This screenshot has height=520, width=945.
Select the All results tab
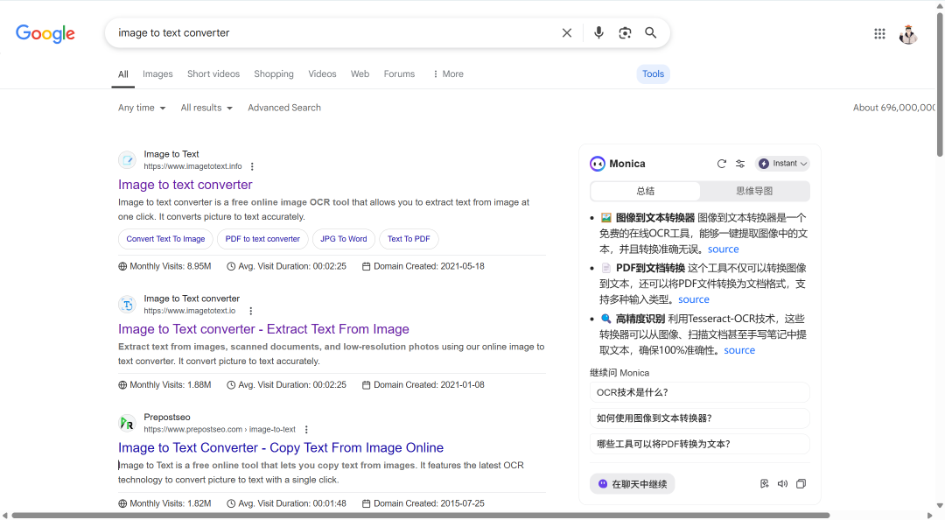[123, 74]
